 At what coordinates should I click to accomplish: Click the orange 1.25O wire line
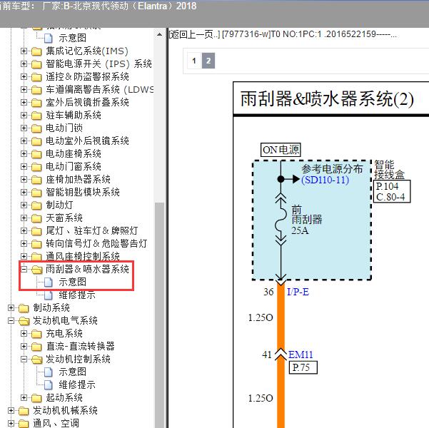pos(281,355)
